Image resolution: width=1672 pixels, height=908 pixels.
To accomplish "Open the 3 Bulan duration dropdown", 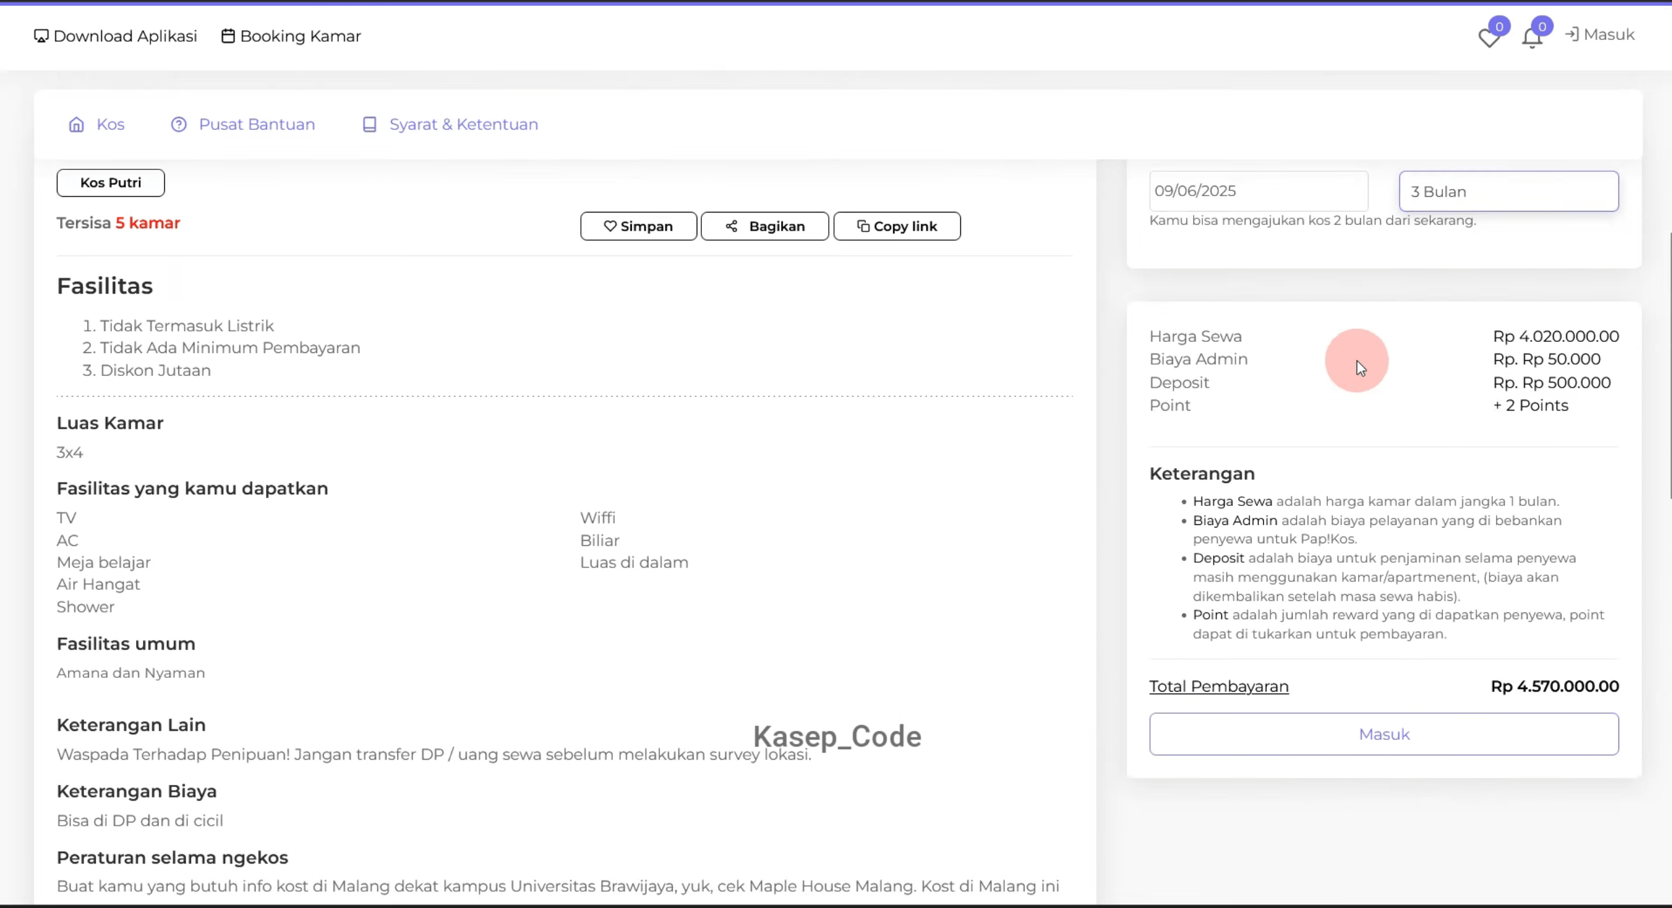I will [1508, 191].
